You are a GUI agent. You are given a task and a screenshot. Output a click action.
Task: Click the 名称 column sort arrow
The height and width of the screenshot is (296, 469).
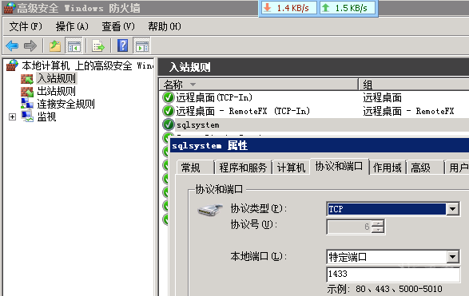point(193,85)
